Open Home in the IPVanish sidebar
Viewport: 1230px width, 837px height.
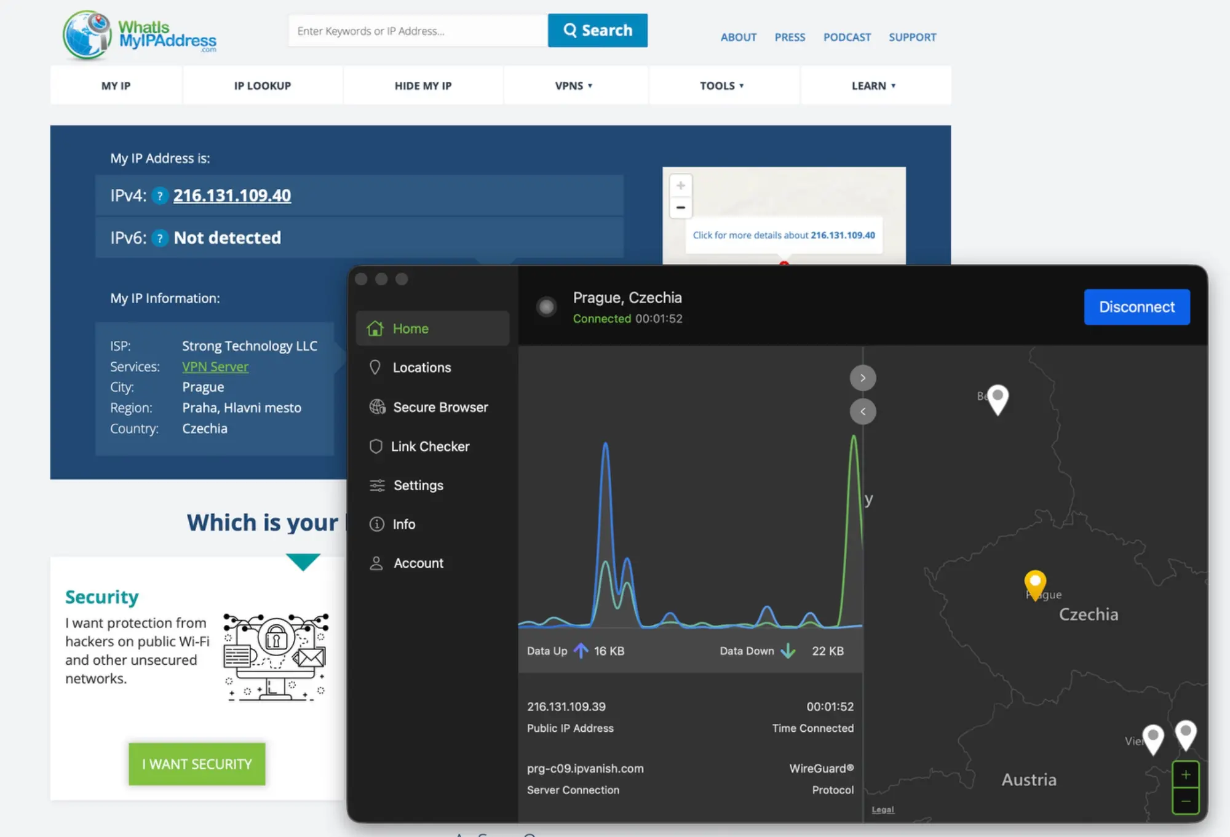pyautogui.click(x=410, y=328)
